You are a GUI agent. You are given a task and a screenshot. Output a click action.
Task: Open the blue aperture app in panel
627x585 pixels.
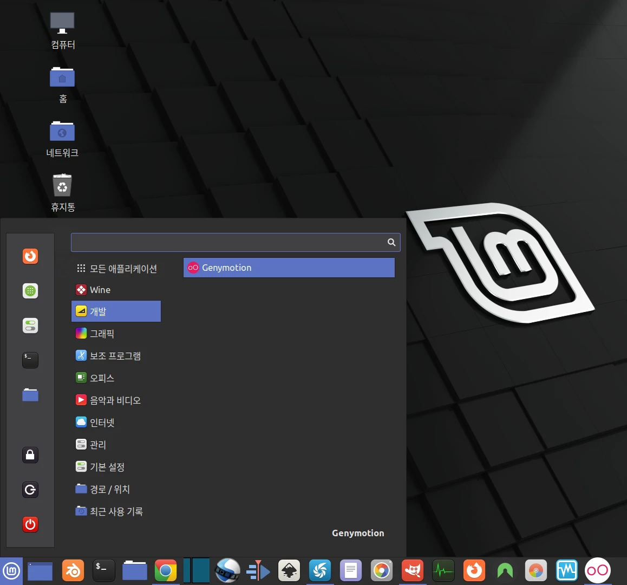point(320,571)
